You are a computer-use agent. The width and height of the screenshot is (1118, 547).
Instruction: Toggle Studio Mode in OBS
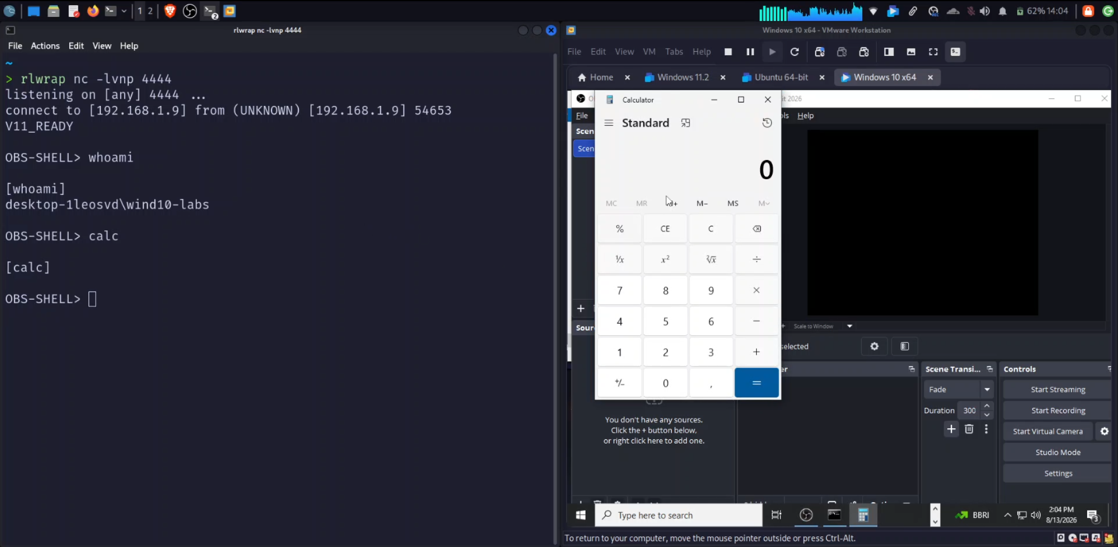coord(1057,453)
